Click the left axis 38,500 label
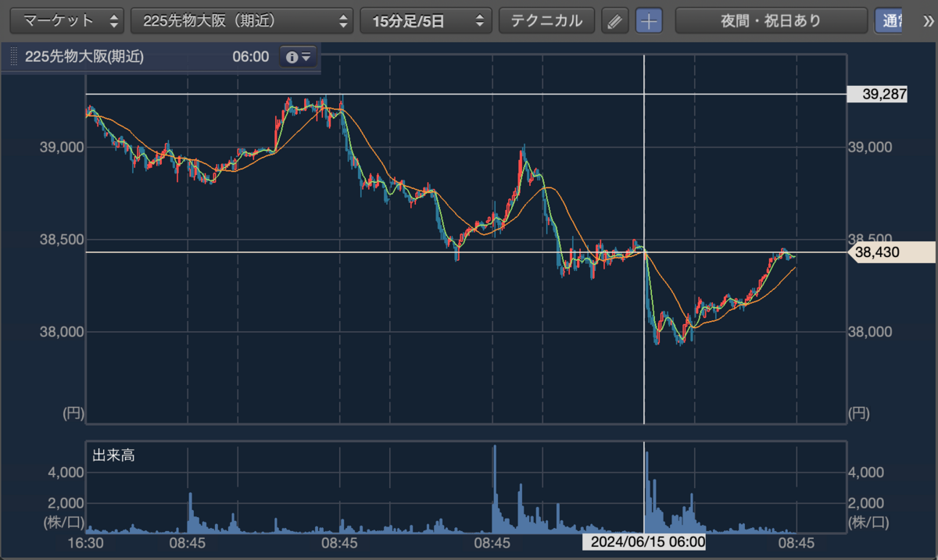 pyautogui.click(x=61, y=239)
